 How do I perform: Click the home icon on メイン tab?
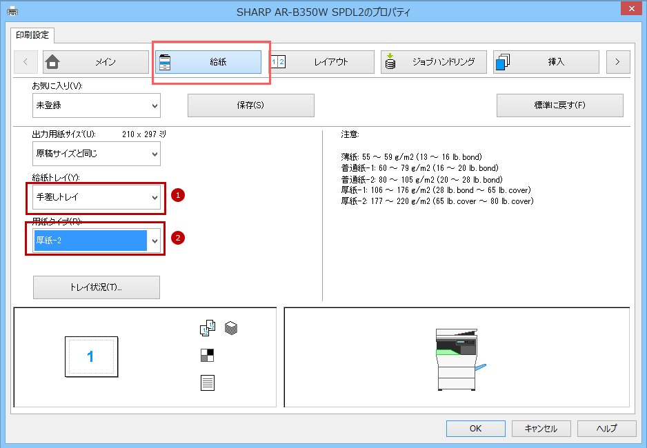(52, 62)
